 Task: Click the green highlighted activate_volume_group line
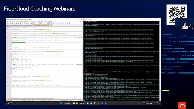pos(19,43)
